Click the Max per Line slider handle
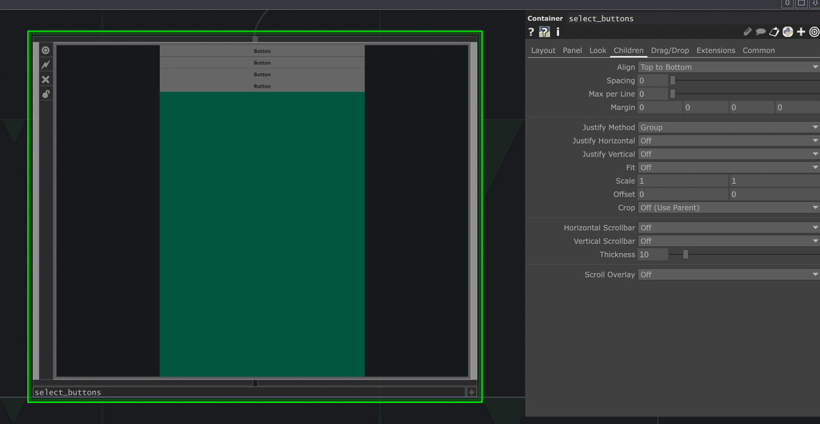The height and width of the screenshot is (424, 820). tap(672, 94)
